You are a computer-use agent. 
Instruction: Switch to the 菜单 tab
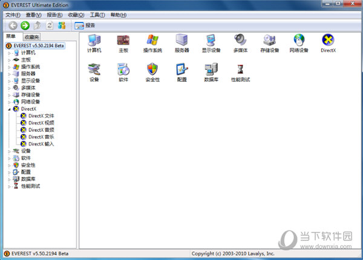coord(11,36)
